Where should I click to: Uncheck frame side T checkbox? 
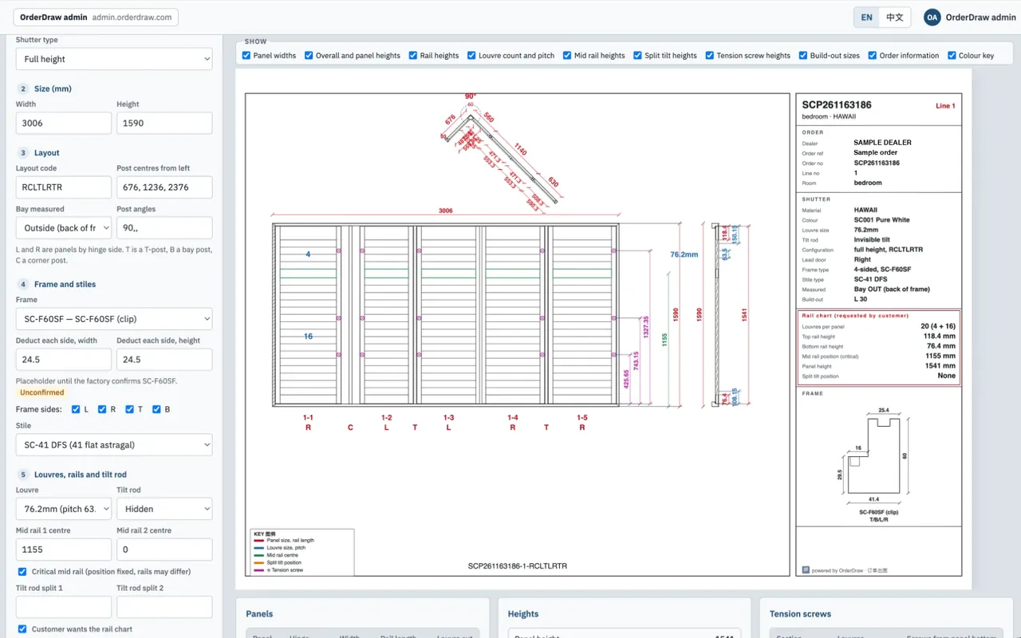[x=129, y=409]
